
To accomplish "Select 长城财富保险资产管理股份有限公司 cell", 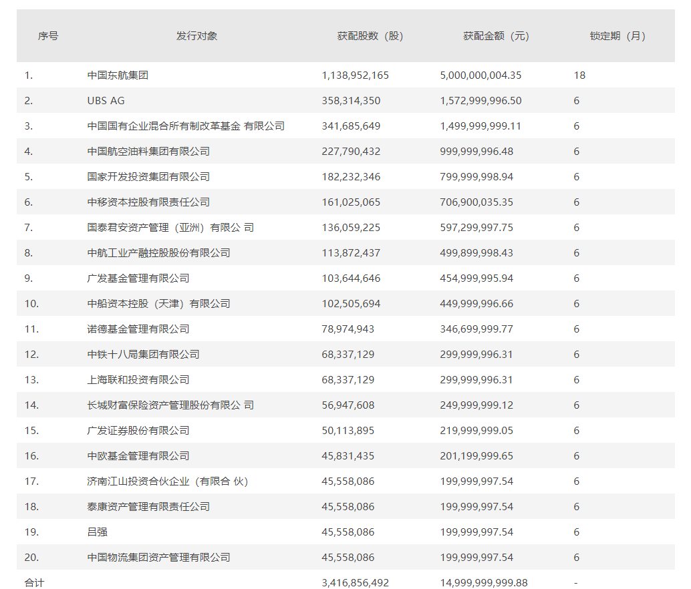I will pyautogui.click(x=170, y=405).
